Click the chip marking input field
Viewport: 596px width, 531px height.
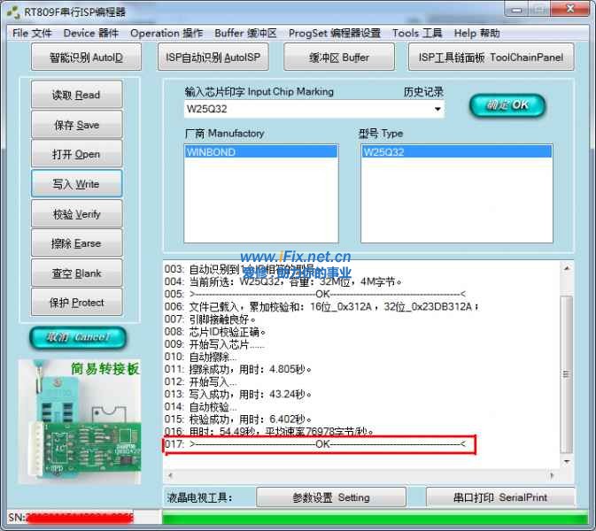tap(306, 110)
